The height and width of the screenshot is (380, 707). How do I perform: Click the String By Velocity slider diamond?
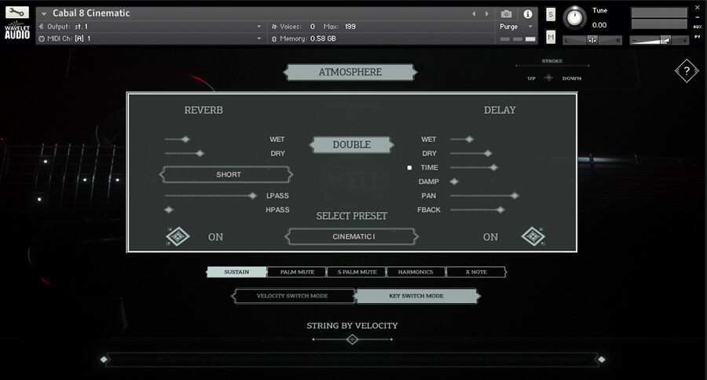tap(352, 339)
